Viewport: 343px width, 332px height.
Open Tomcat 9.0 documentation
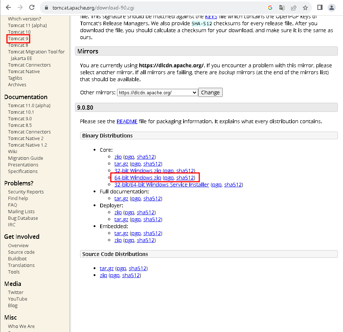click(x=20, y=118)
